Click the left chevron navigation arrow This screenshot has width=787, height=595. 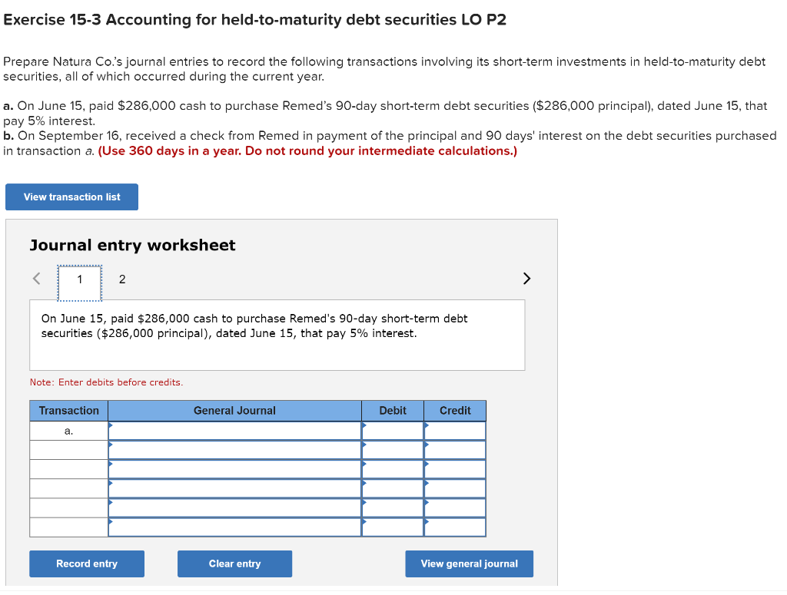coord(35,279)
